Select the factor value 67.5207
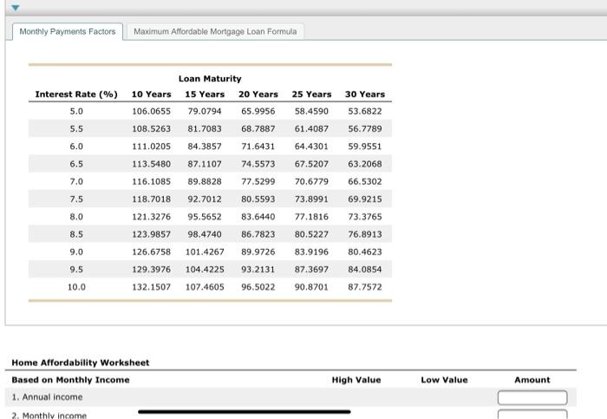This screenshot has width=607, height=419. [x=311, y=164]
